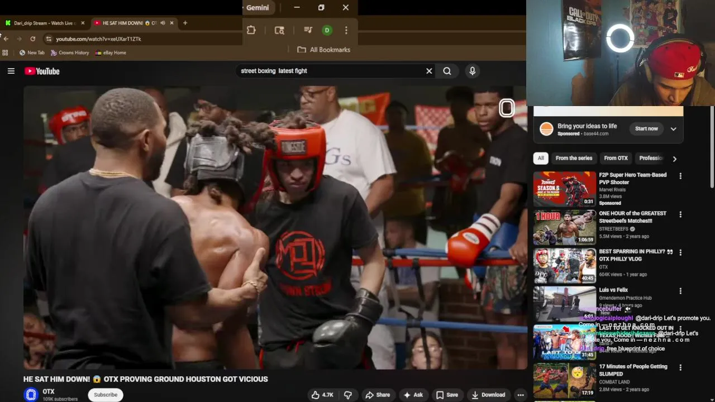Open options for Luis vs Felix video
Image resolution: width=715 pixels, height=402 pixels.
pos(680,291)
